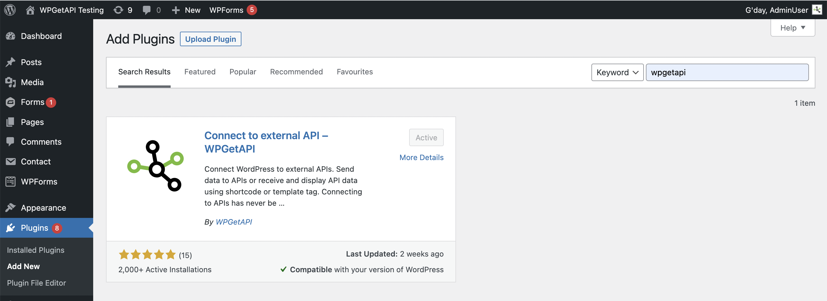Click the Contact envelope icon
This screenshot has width=827, height=301.
(x=10, y=161)
